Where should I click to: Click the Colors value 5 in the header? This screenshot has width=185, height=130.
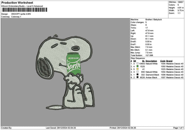tap(178, 5)
